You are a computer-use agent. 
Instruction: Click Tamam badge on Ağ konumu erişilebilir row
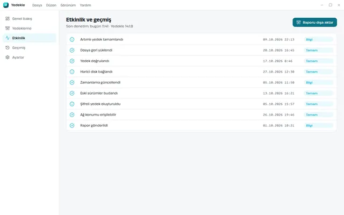pyautogui.click(x=319, y=114)
